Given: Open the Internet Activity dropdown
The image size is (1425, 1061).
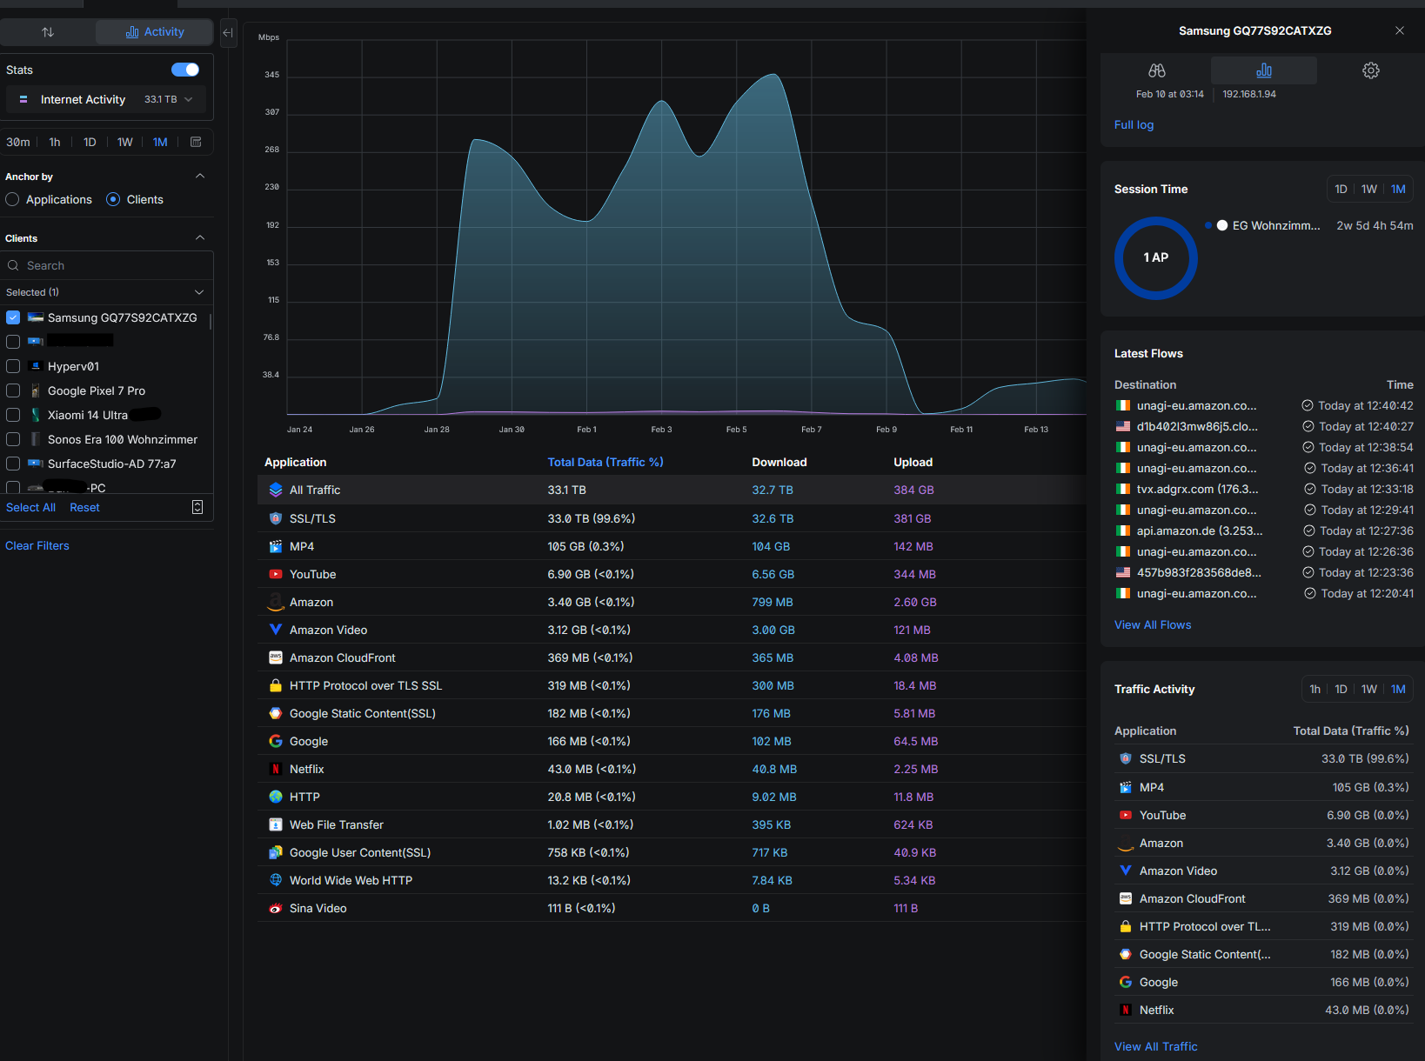Looking at the screenshot, I should coord(106,99).
